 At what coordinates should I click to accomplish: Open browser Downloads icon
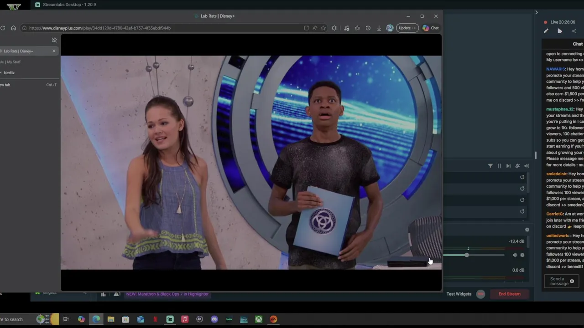coord(379,28)
